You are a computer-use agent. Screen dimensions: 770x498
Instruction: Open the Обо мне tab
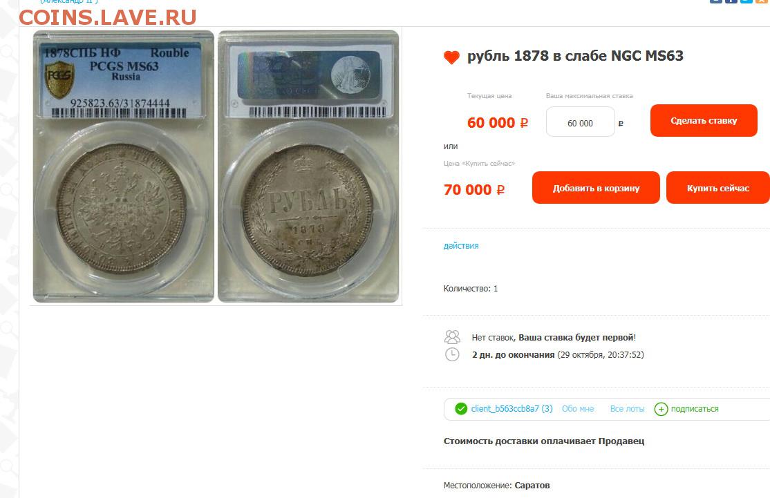tap(578, 409)
